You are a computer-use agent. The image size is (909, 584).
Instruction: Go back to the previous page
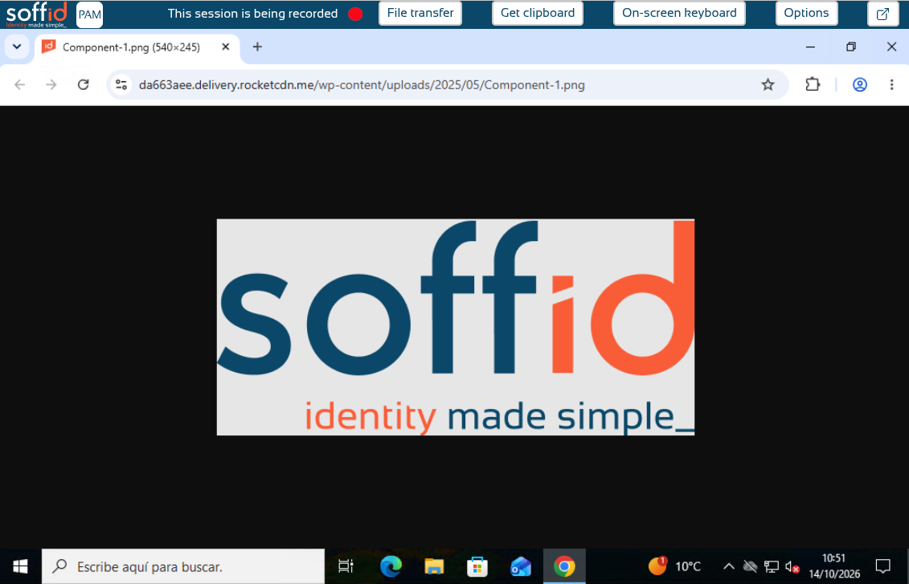pos(20,85)
